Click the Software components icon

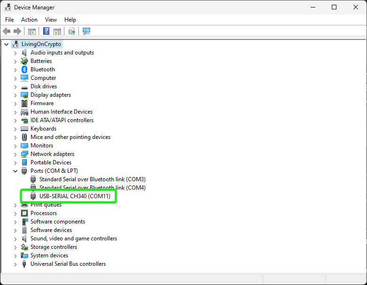point(24,222)
